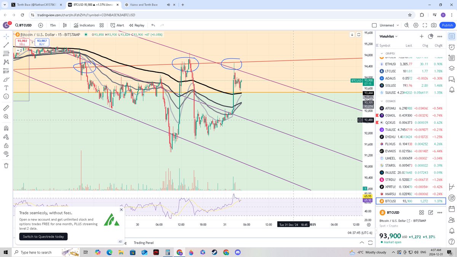Open watchlist advanced view chart icon

coord(431,36)
